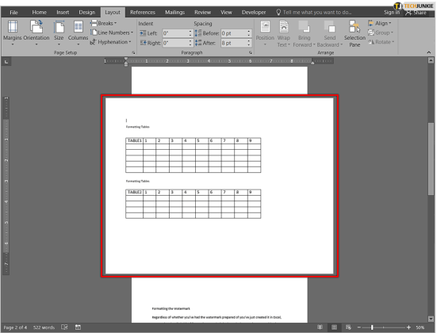This screenshot has width=437, height=333.
Task: Click Sign in
Action: [x=392, y=13]
